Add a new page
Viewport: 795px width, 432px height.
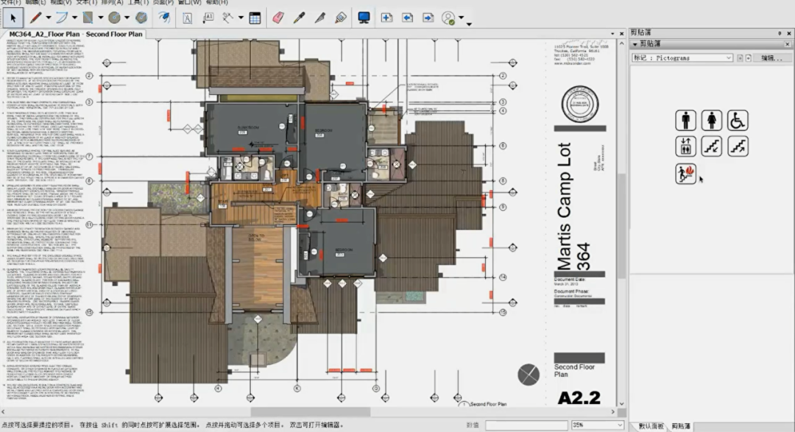pyautogui.click(x=386, y=18)
